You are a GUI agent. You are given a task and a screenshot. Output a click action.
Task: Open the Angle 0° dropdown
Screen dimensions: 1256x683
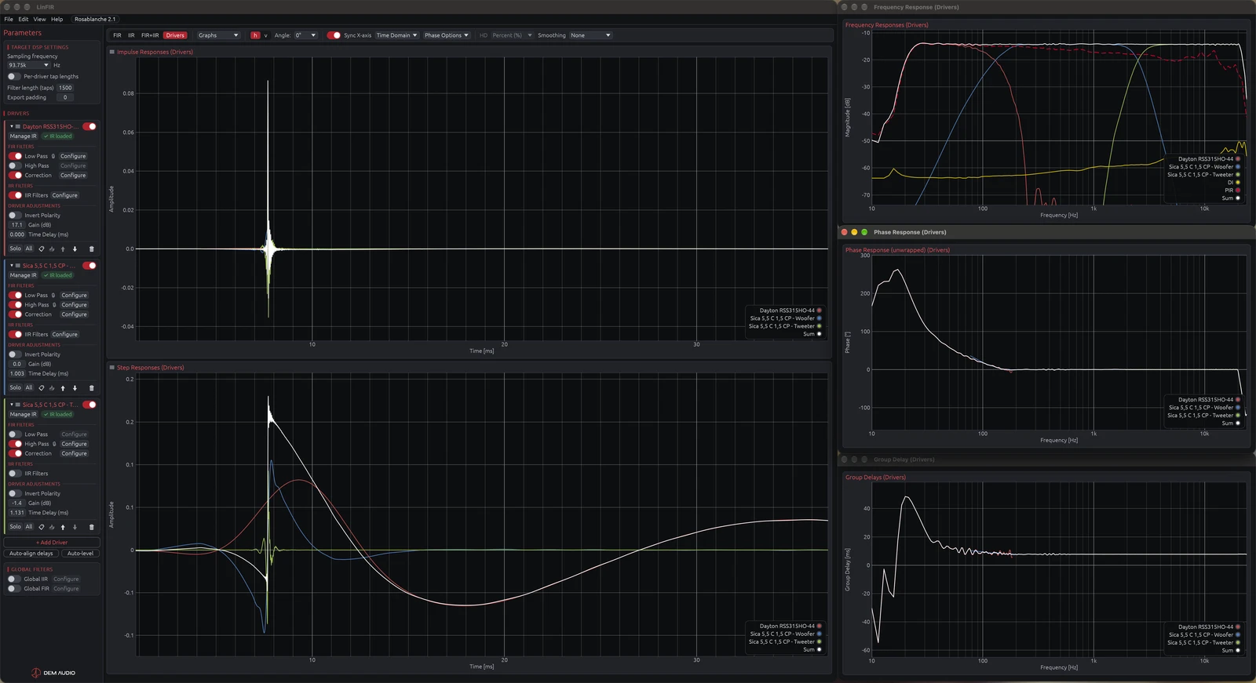click(305, 35)
